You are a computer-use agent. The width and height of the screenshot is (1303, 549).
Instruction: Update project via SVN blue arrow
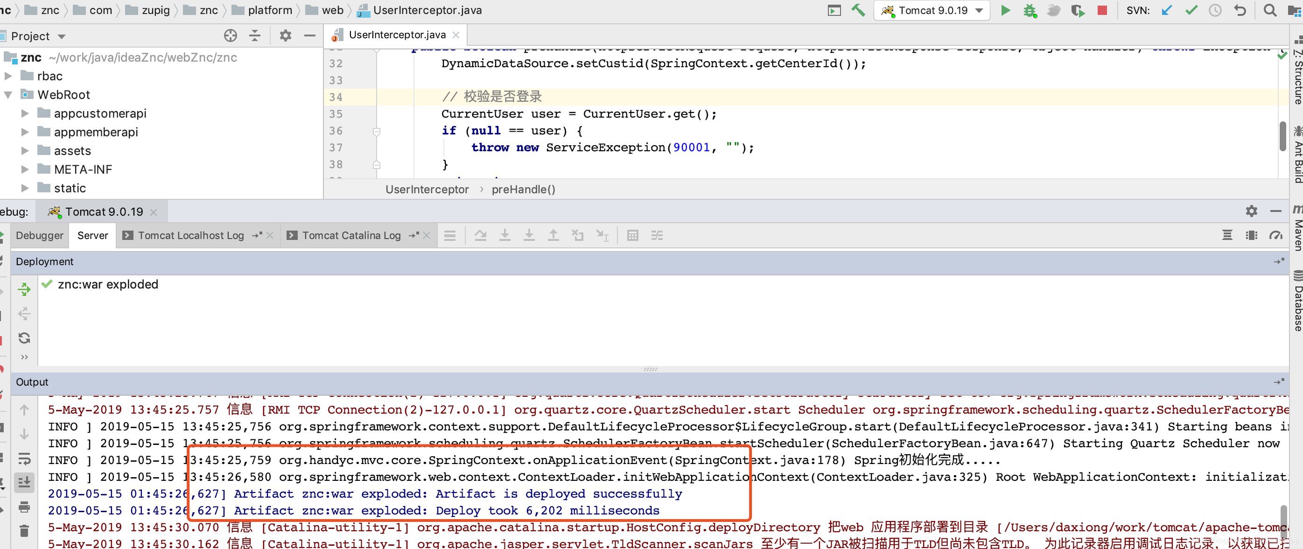click(x=1167, y=10)
